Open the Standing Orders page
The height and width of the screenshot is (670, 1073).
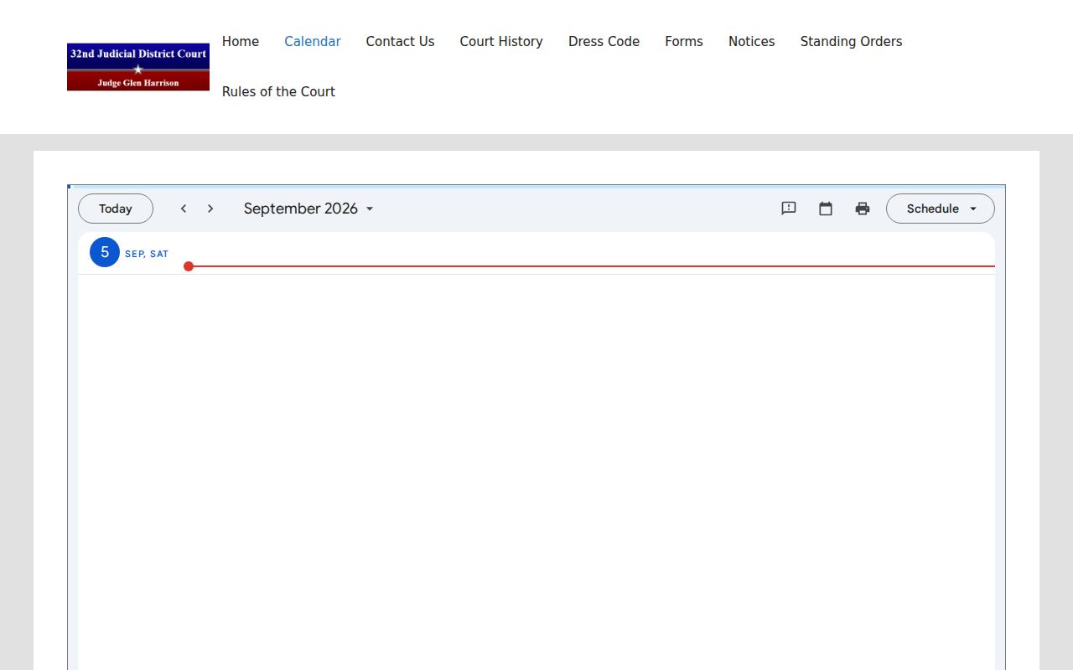click(852, 42)
